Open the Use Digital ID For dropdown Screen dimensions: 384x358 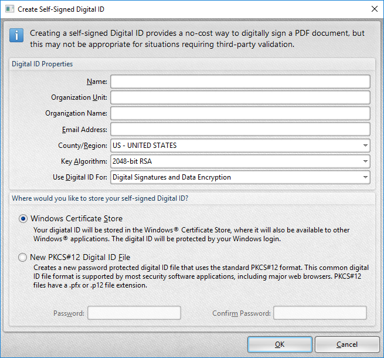(x=240, y=177)
